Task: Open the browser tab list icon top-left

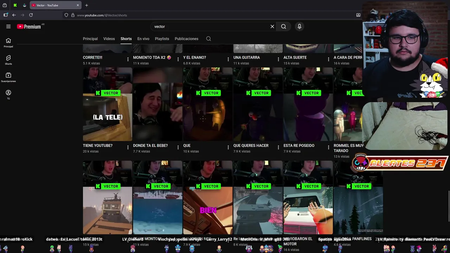Action: [5, 5]
